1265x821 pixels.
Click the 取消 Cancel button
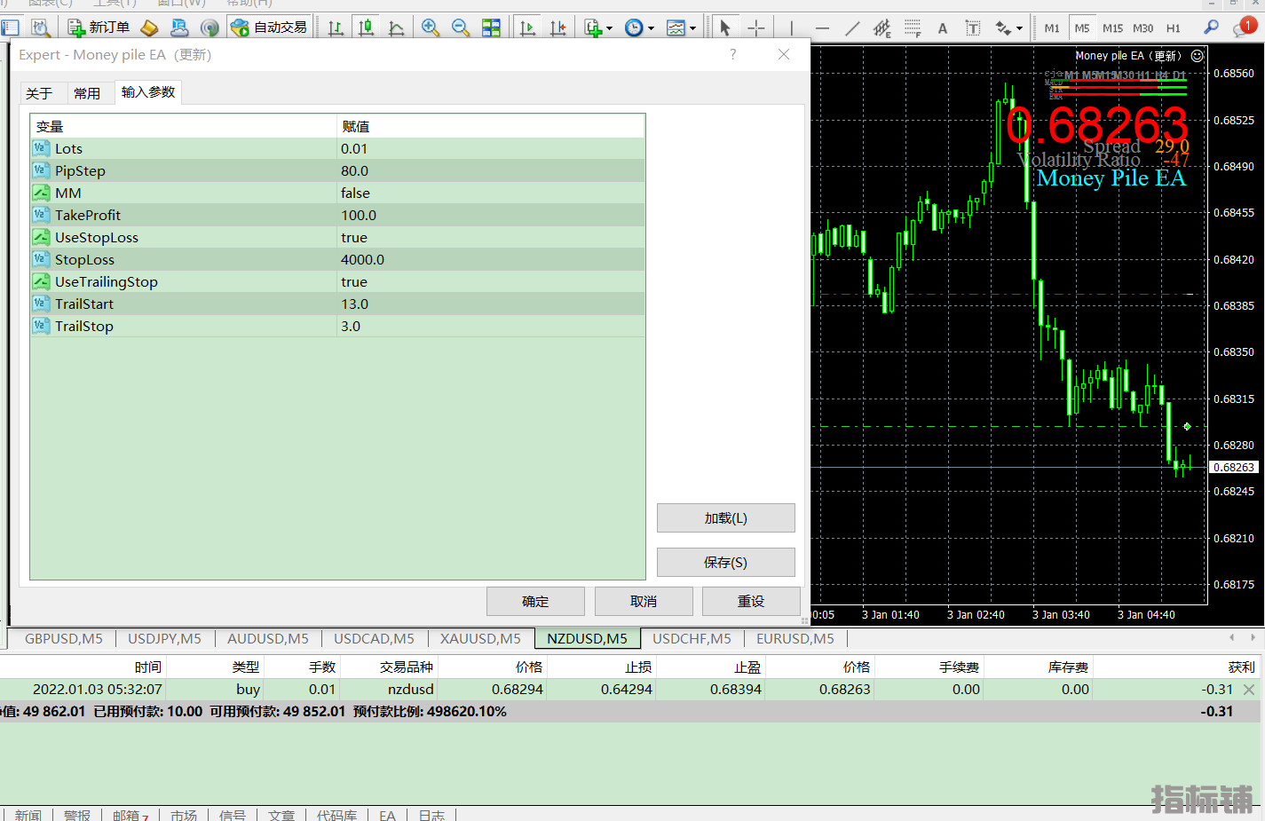[644, 601]
